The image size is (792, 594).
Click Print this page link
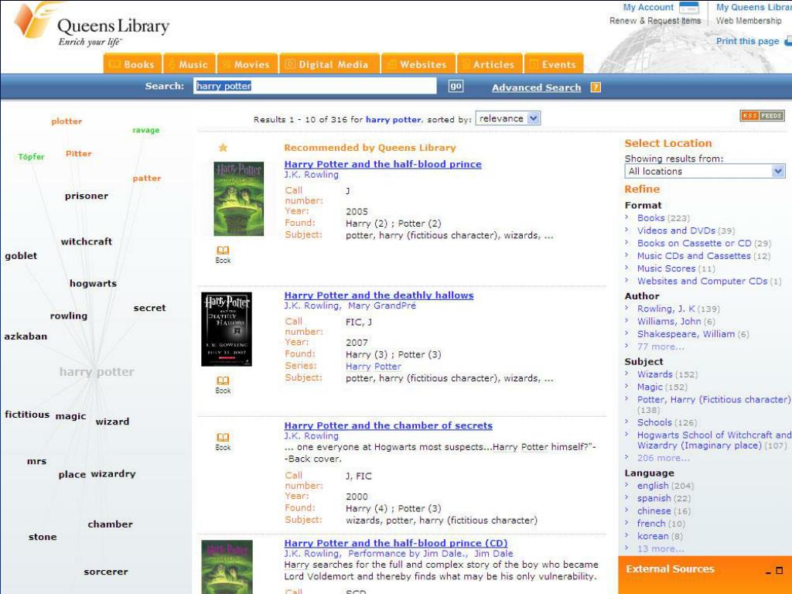(748, 42)
